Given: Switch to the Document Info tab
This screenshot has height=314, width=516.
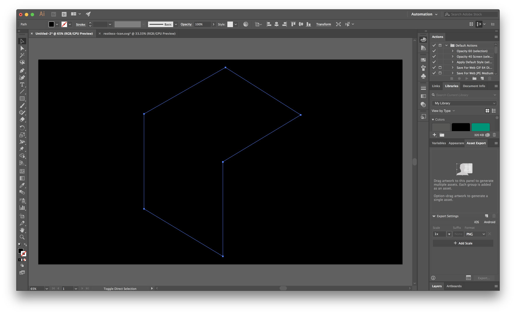Looking at the screenshot, I should pyautogui.click(x=473, y=86).
